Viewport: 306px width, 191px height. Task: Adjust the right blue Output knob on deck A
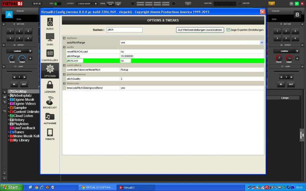click(22, 58)
